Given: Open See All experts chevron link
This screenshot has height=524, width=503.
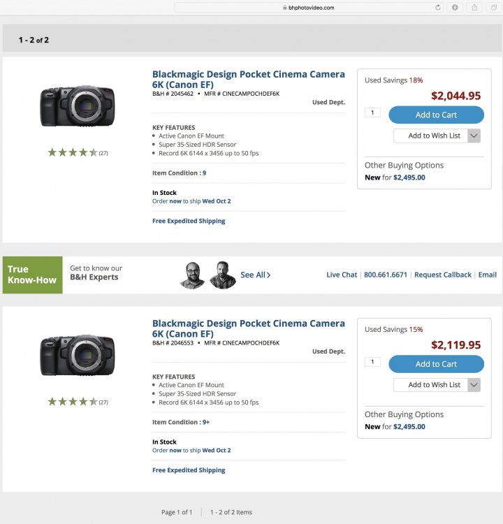Looking at the screenshot, I should pyautogui.click(x=256, y=275).
